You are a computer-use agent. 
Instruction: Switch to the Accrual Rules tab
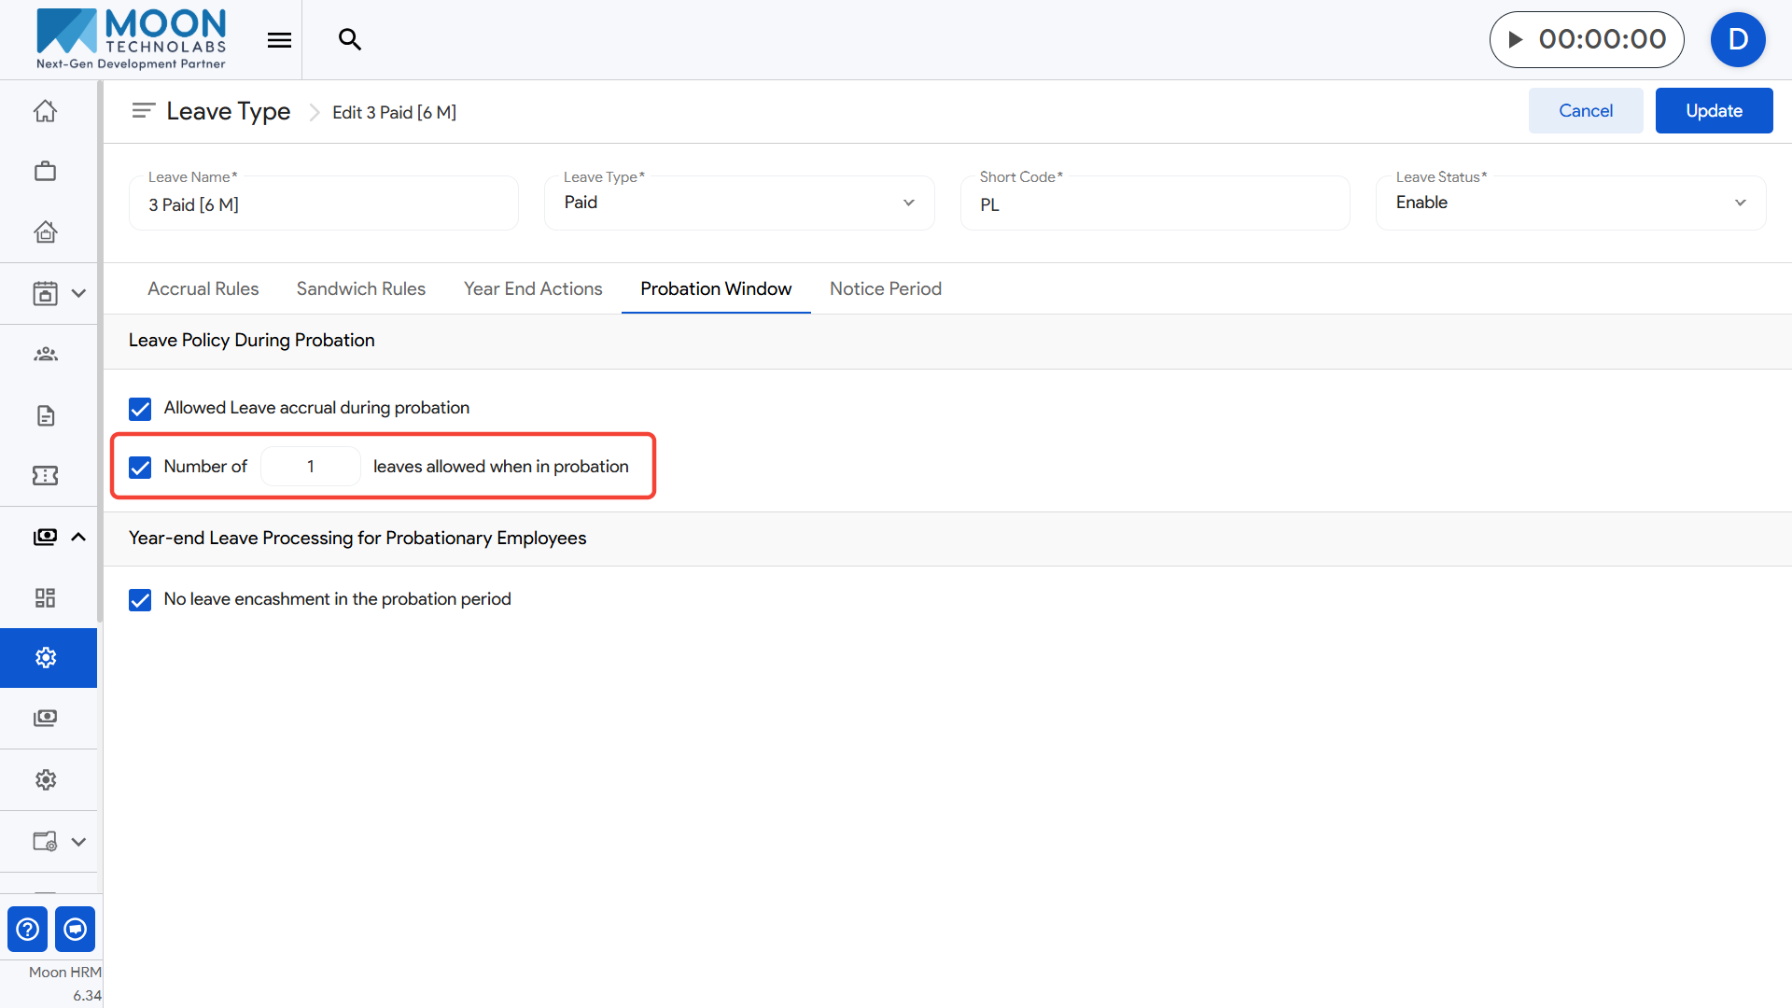(x=203, y=288)
